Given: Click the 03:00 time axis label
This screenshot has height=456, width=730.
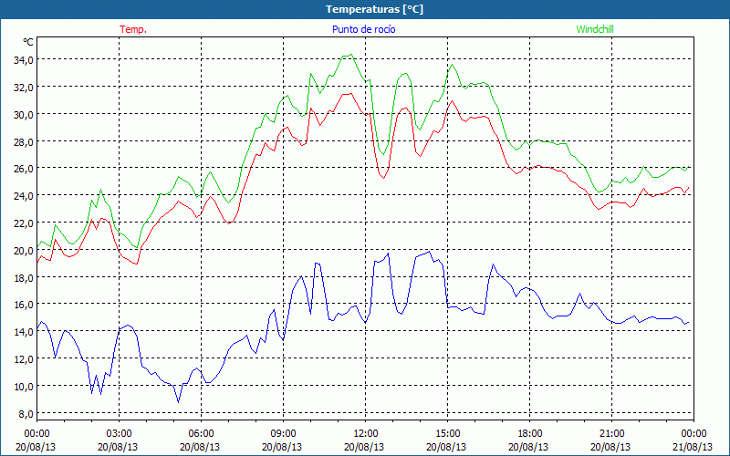Looking at the screenshot, I should 119,434.
